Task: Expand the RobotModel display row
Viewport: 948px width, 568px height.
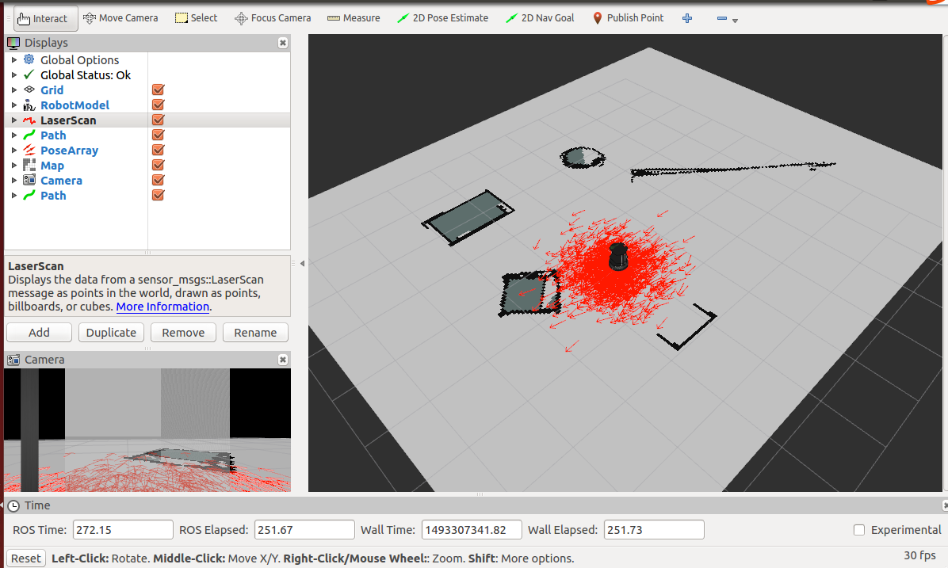Action: coord(14,105)
